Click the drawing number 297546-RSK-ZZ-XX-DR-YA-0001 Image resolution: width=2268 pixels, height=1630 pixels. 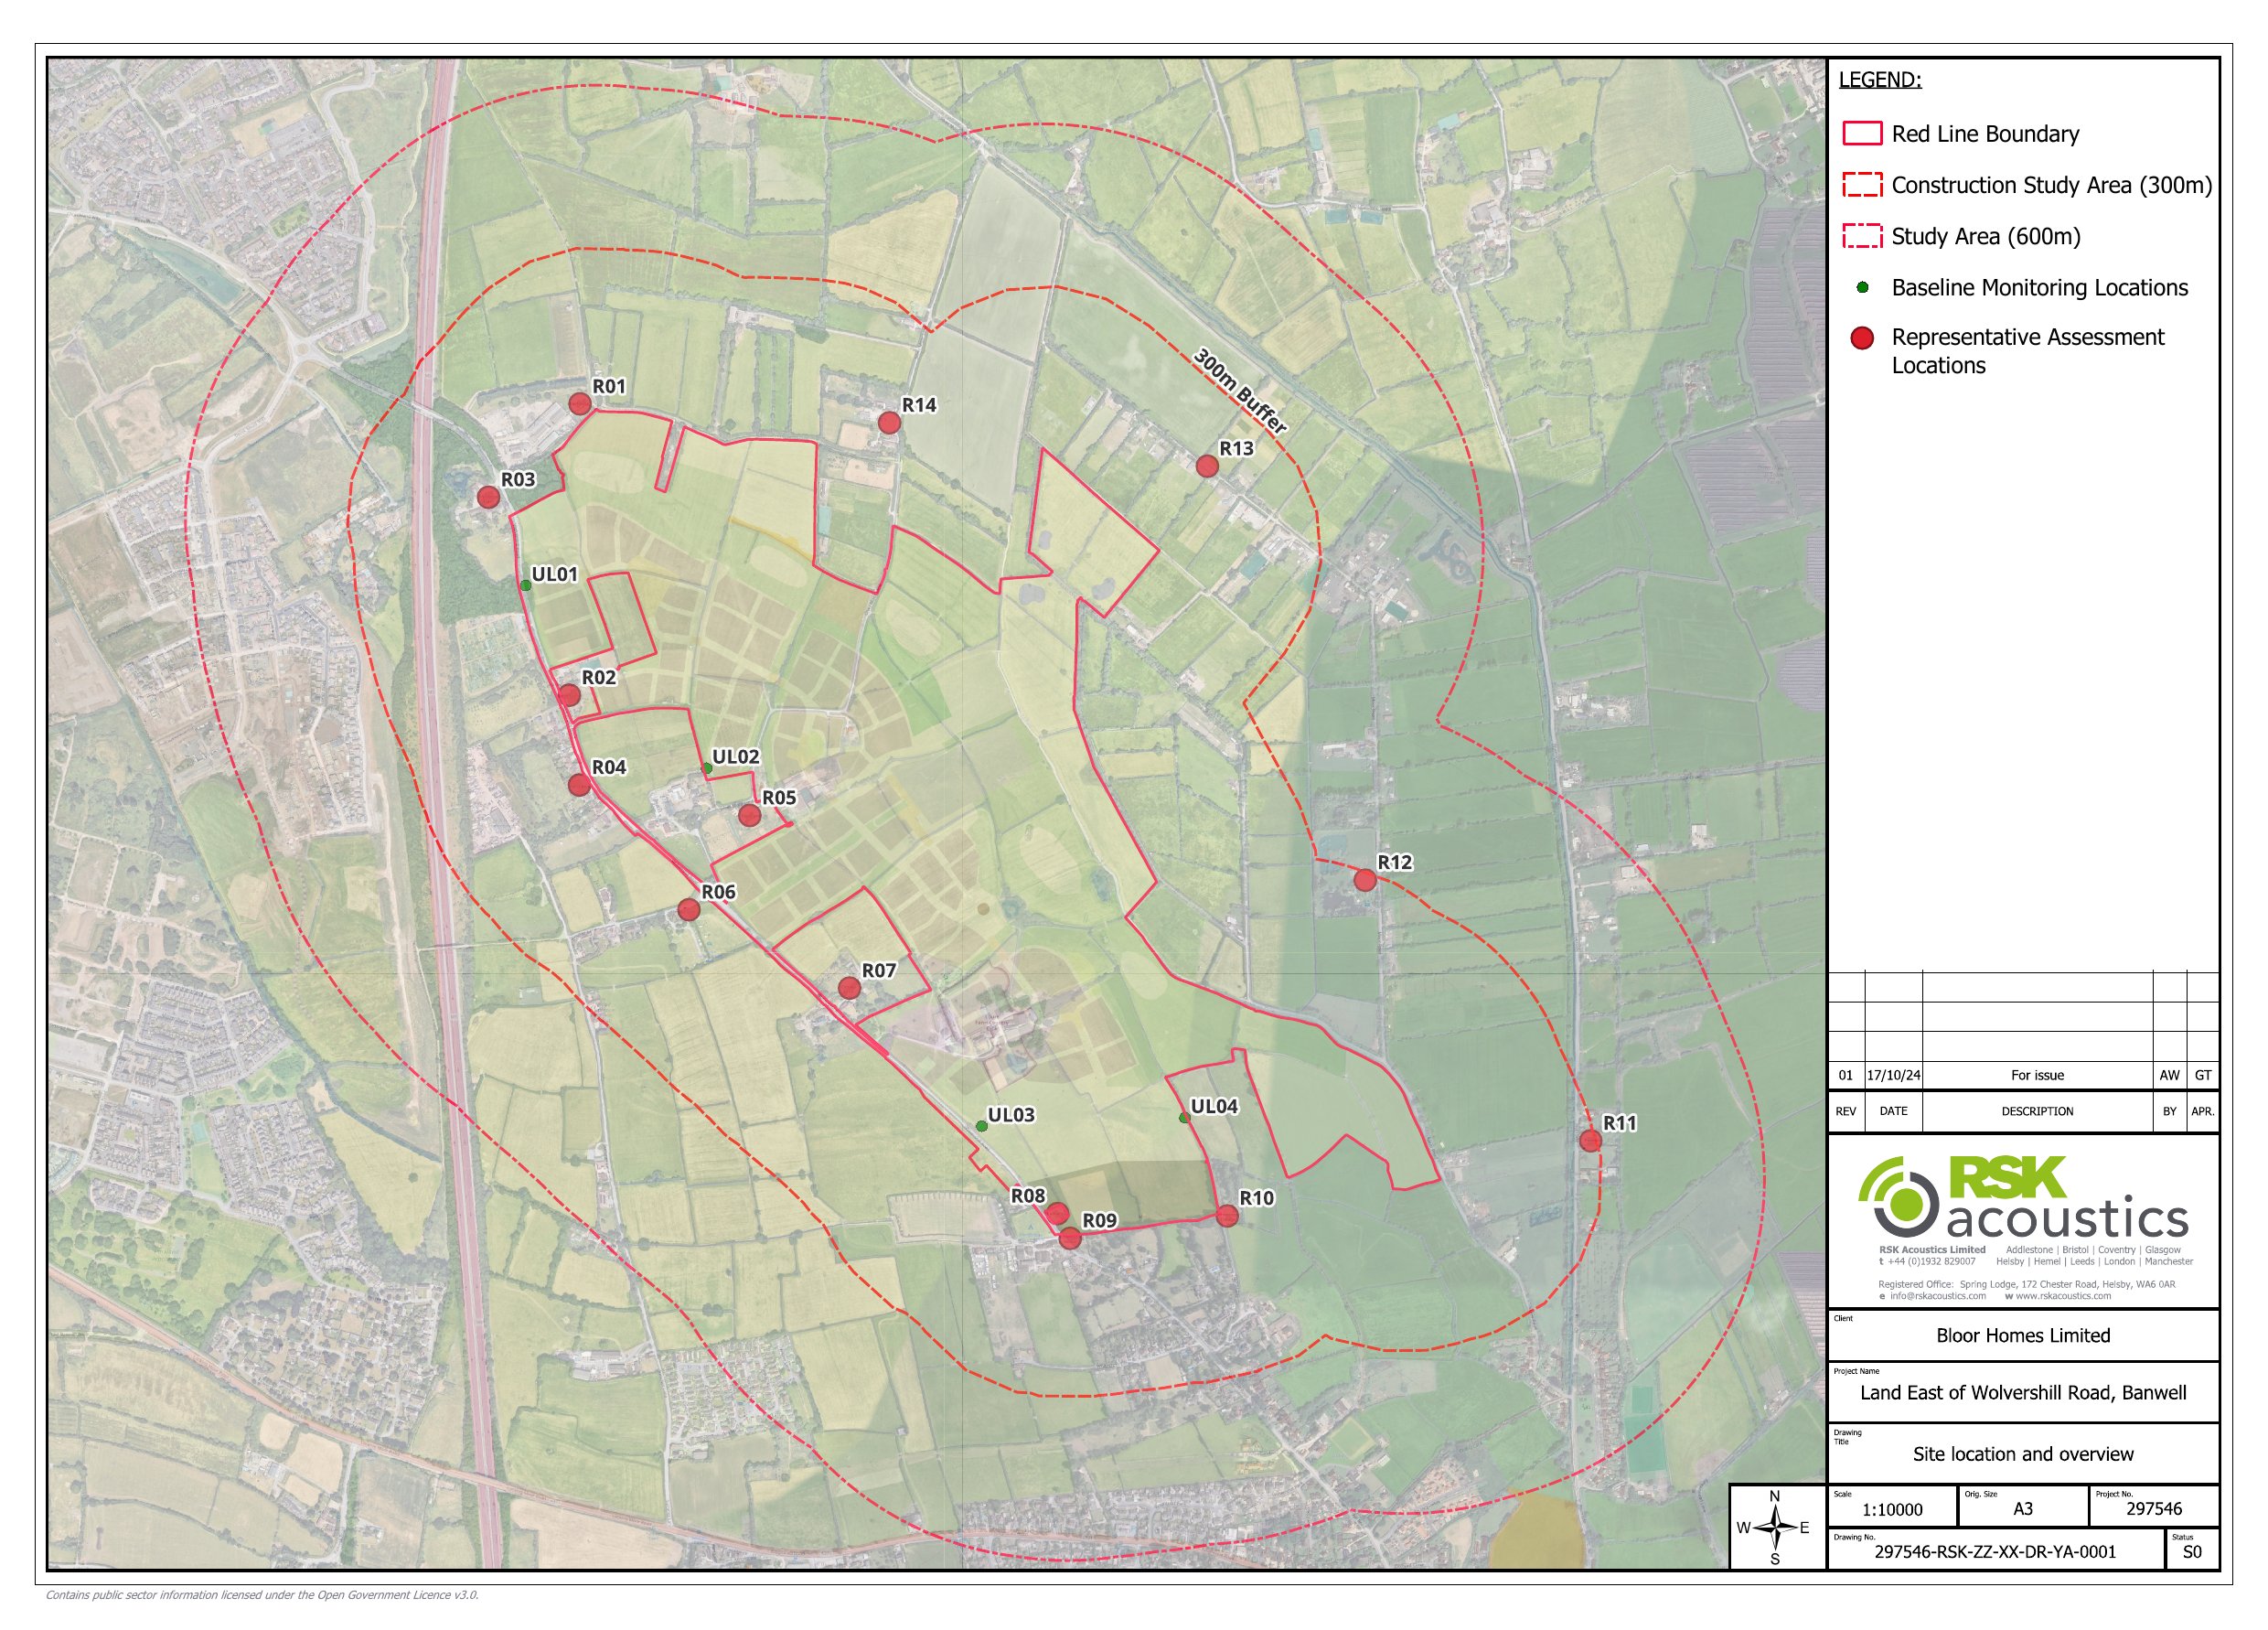(1995, 1552)
